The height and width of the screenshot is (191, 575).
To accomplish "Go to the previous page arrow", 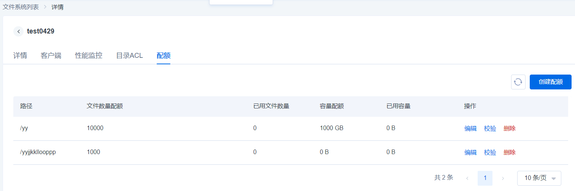I will tap(467, 178).
